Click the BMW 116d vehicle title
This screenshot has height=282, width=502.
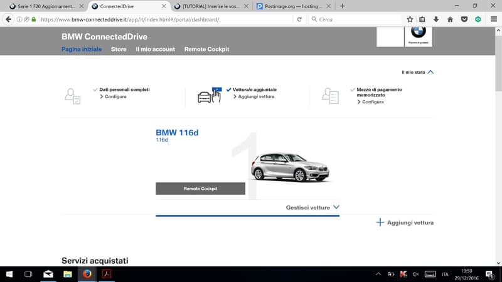[177, 133]
